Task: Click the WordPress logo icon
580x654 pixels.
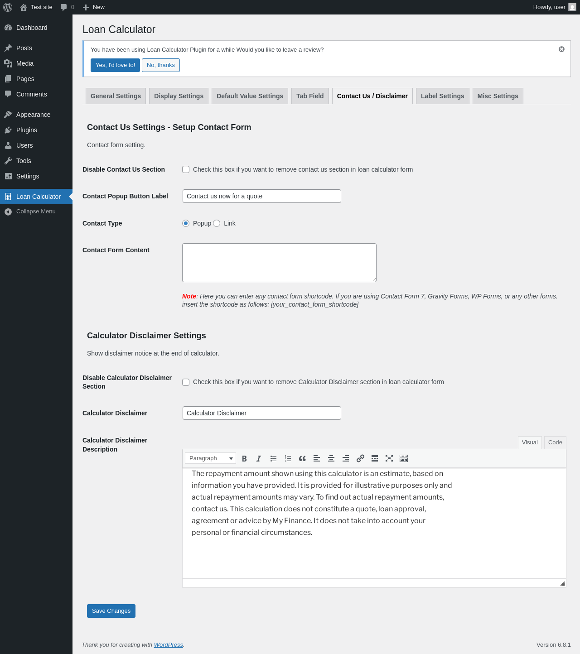Action: click(8, 7)
